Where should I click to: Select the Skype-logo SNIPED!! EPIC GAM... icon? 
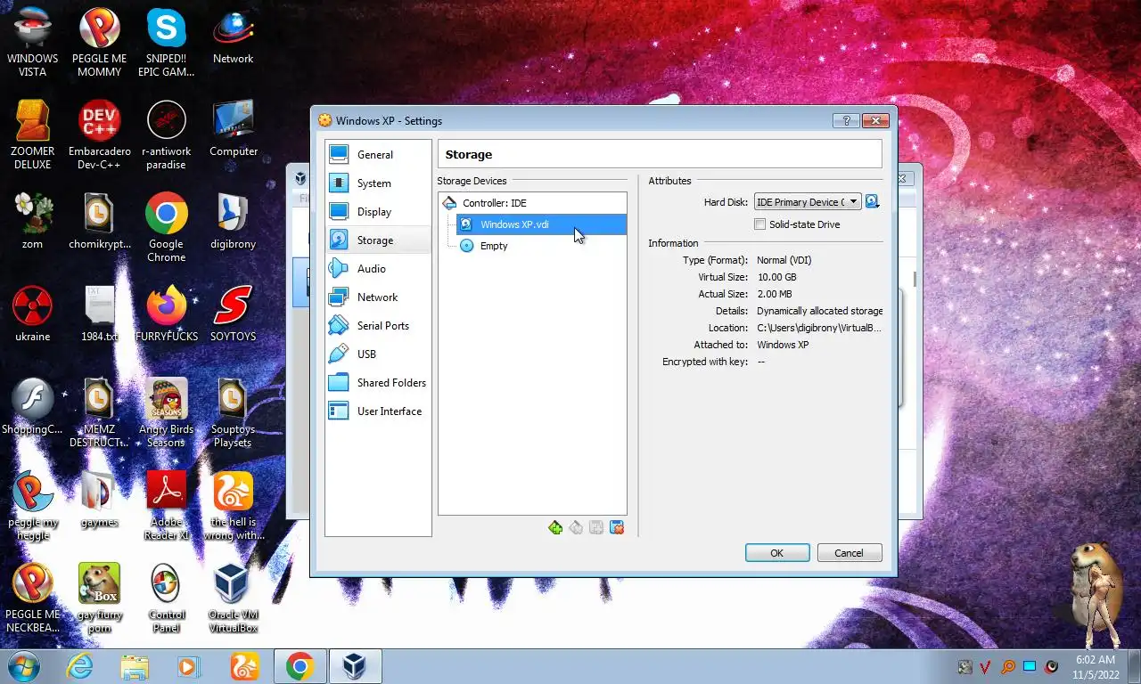[167, 42]
